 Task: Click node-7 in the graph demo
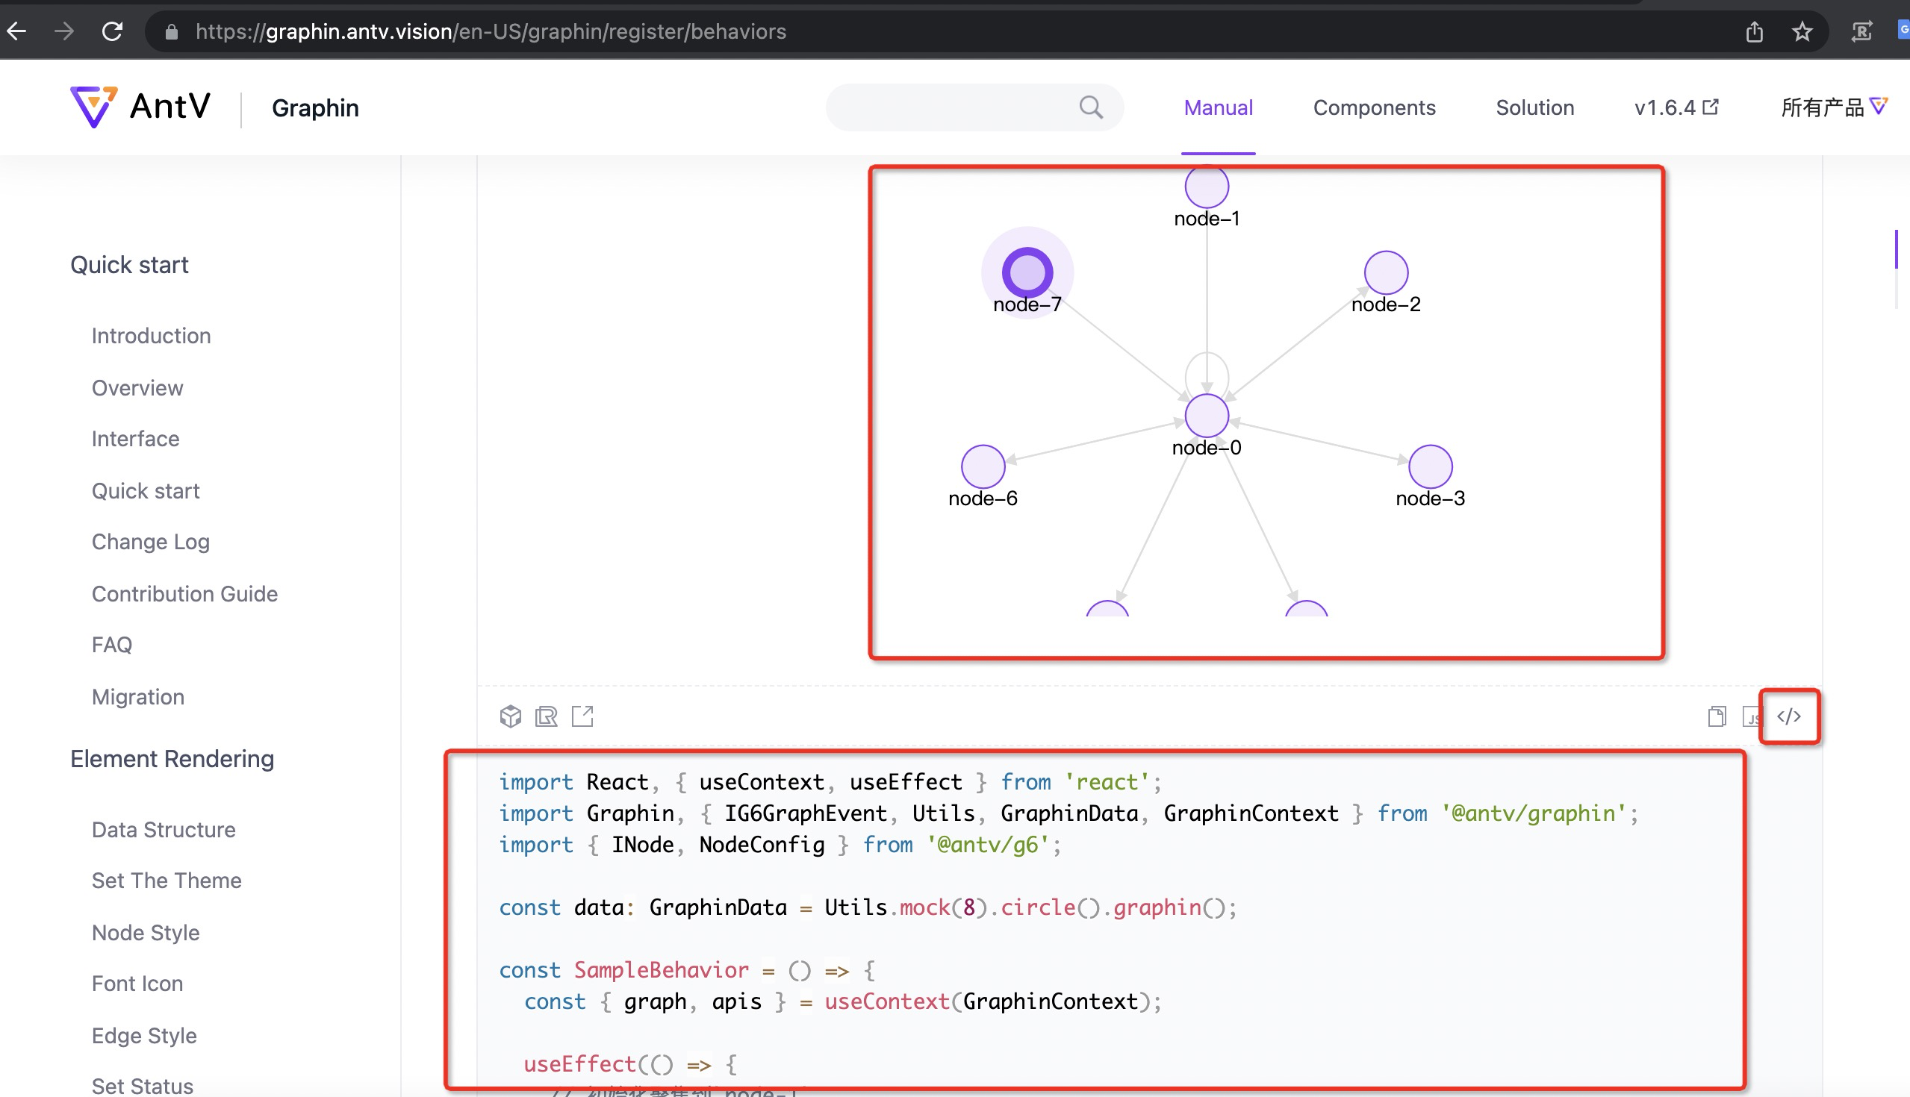tap(1027, 272)
